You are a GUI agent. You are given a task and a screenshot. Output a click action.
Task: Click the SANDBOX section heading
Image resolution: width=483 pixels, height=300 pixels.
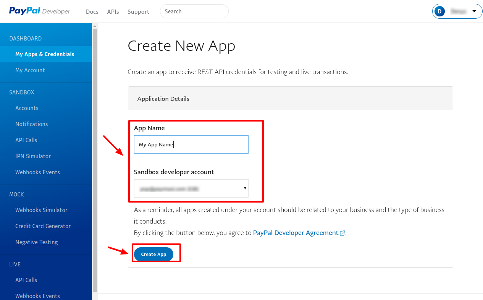(22, 92)
